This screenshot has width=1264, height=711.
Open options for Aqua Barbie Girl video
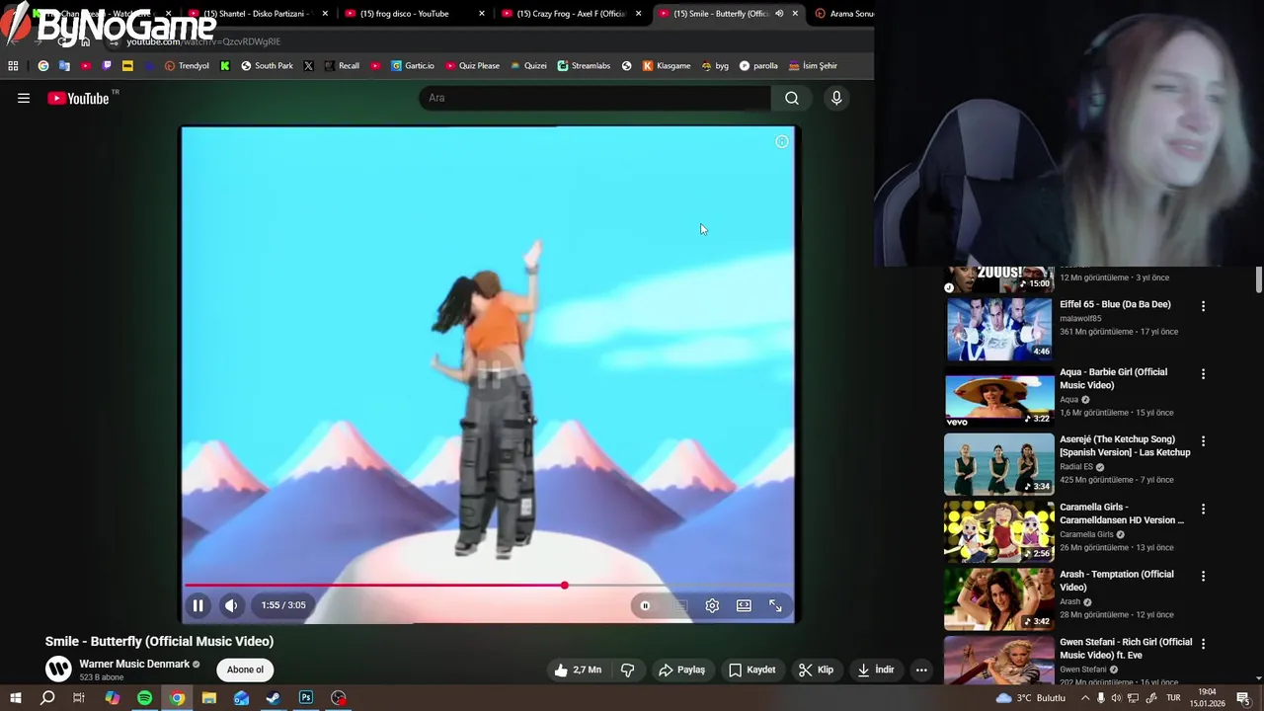pos(1203,373)
